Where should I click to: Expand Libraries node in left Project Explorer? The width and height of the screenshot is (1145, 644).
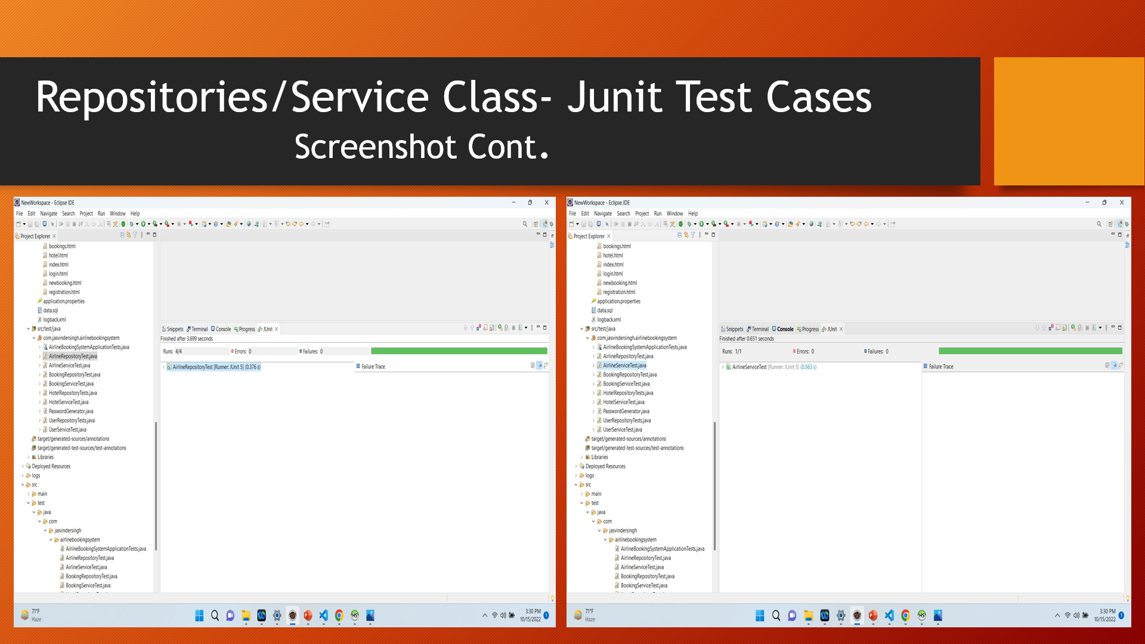[x=28, y=457]
